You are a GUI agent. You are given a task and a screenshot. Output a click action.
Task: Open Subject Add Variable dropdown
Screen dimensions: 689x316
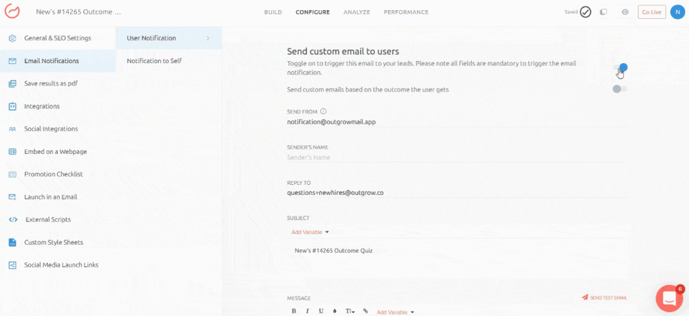pos(310,232)
